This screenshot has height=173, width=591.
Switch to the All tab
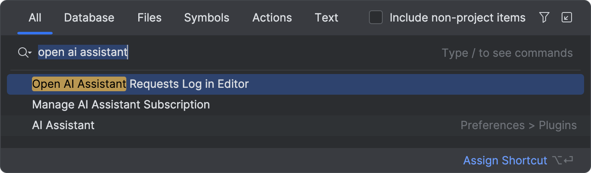pyautogui.click(x=35, y=18)
